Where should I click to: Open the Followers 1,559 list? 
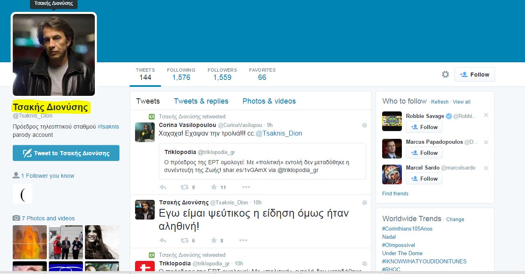222,74
